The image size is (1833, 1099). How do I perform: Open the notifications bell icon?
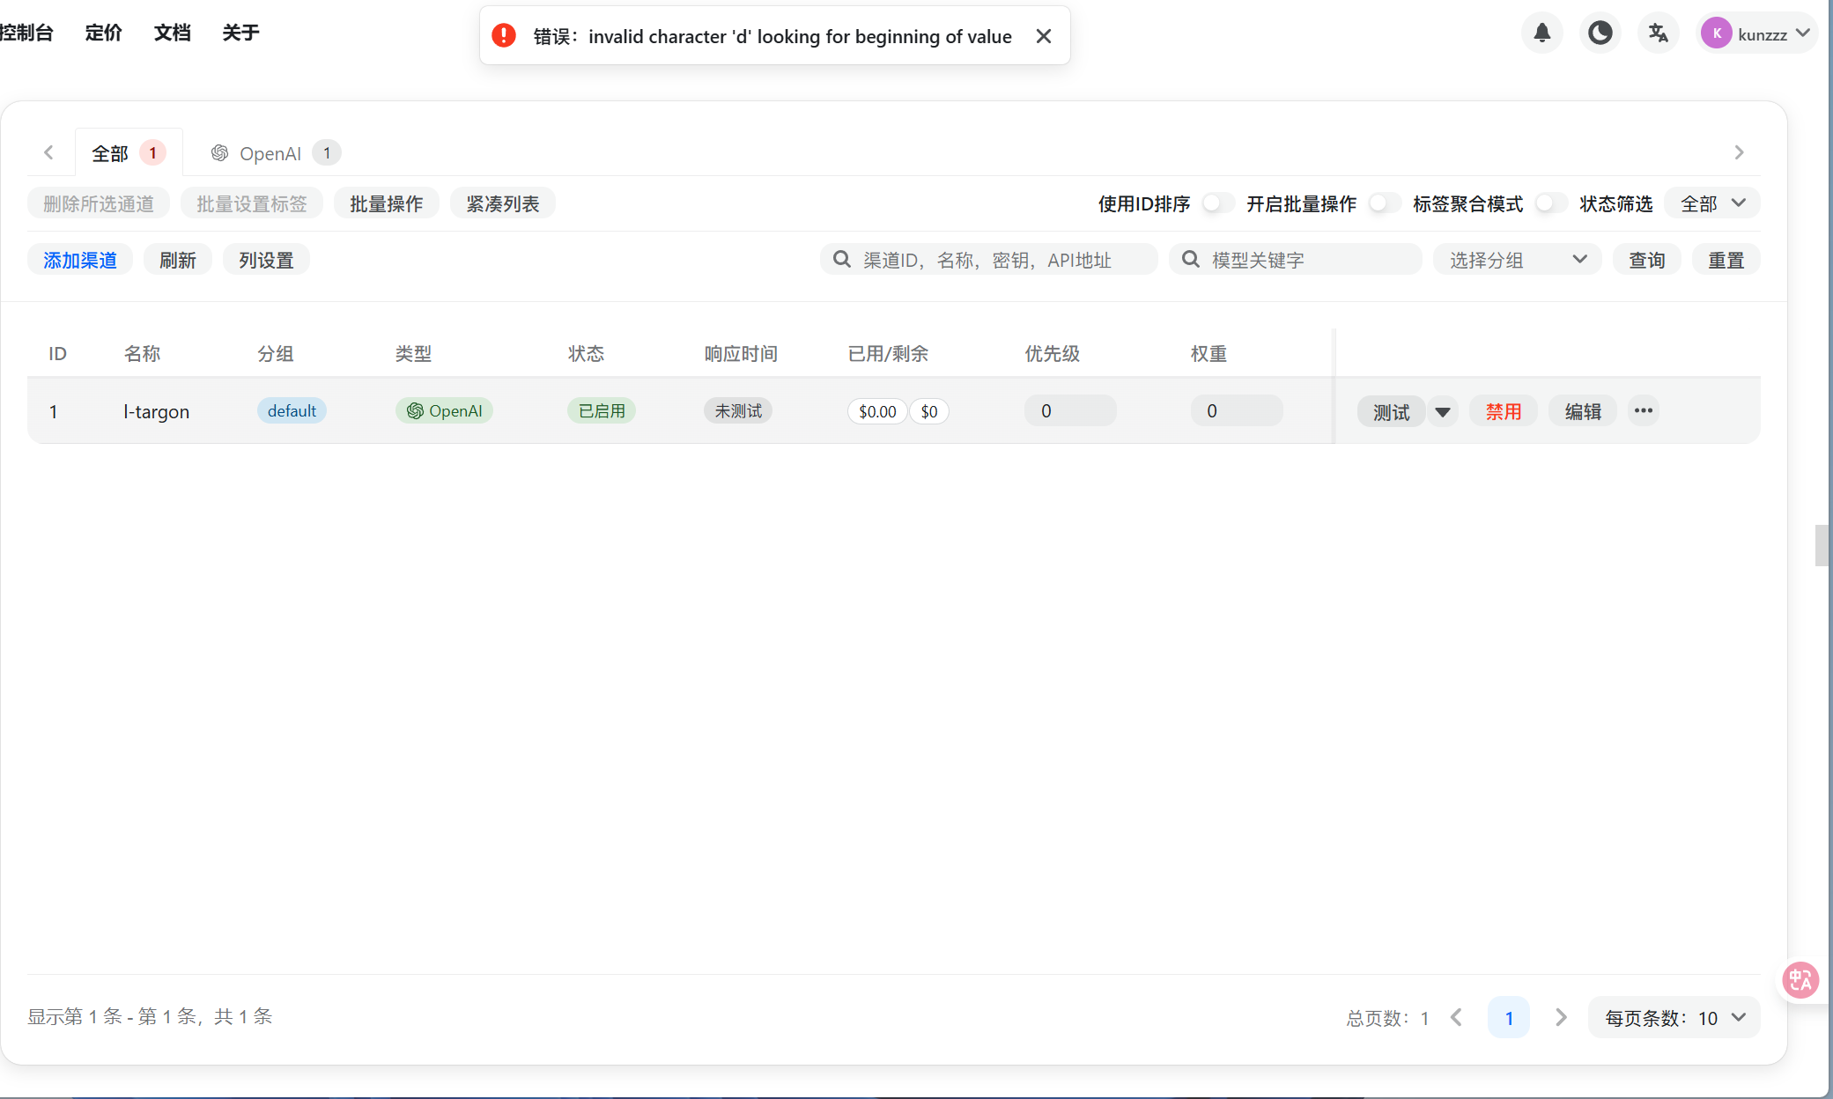point(1541,33)
